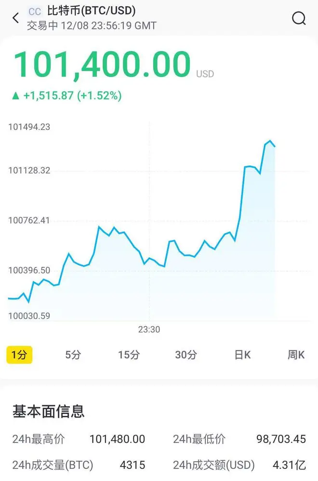Show the 30分 interval chart
The width and height of the screenshot is (318, 481).
186,355
